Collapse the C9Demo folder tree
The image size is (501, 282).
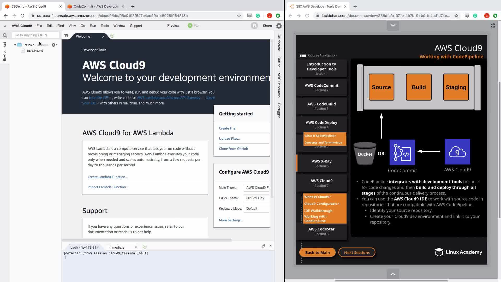pyautogui.click(x=15, y=45)
